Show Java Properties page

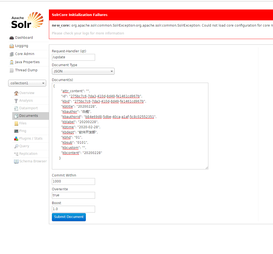point(27,62)
